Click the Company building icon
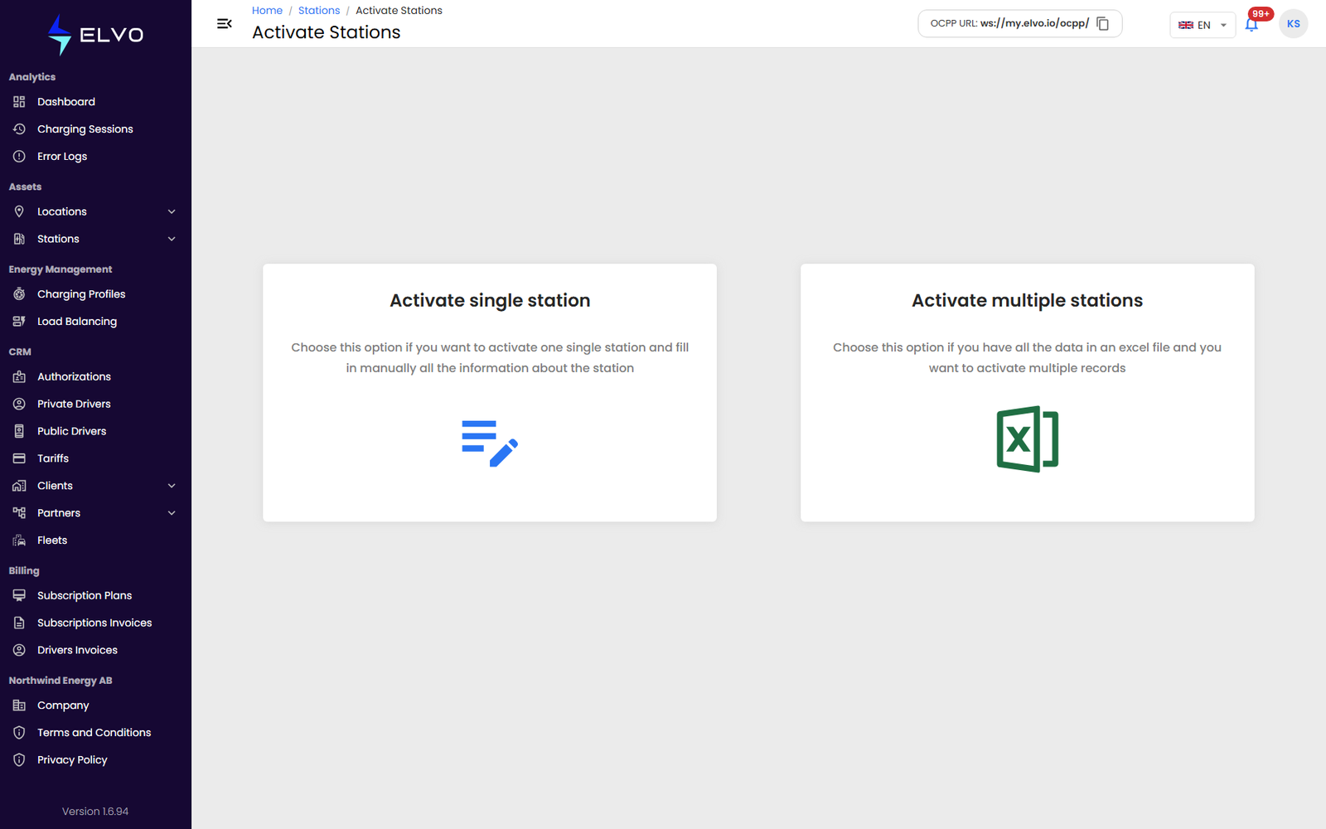 (19, 705)
